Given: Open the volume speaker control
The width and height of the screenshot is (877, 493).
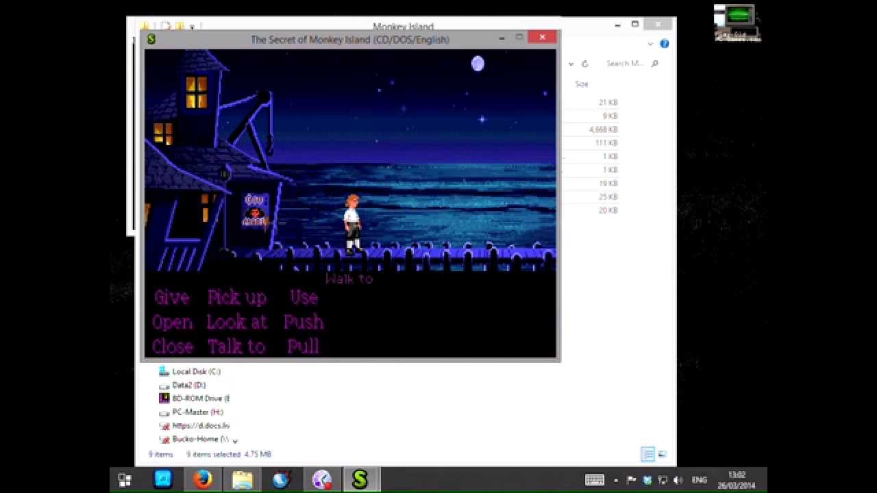Looking at the screenshot, I should click(x=678, y=480).
